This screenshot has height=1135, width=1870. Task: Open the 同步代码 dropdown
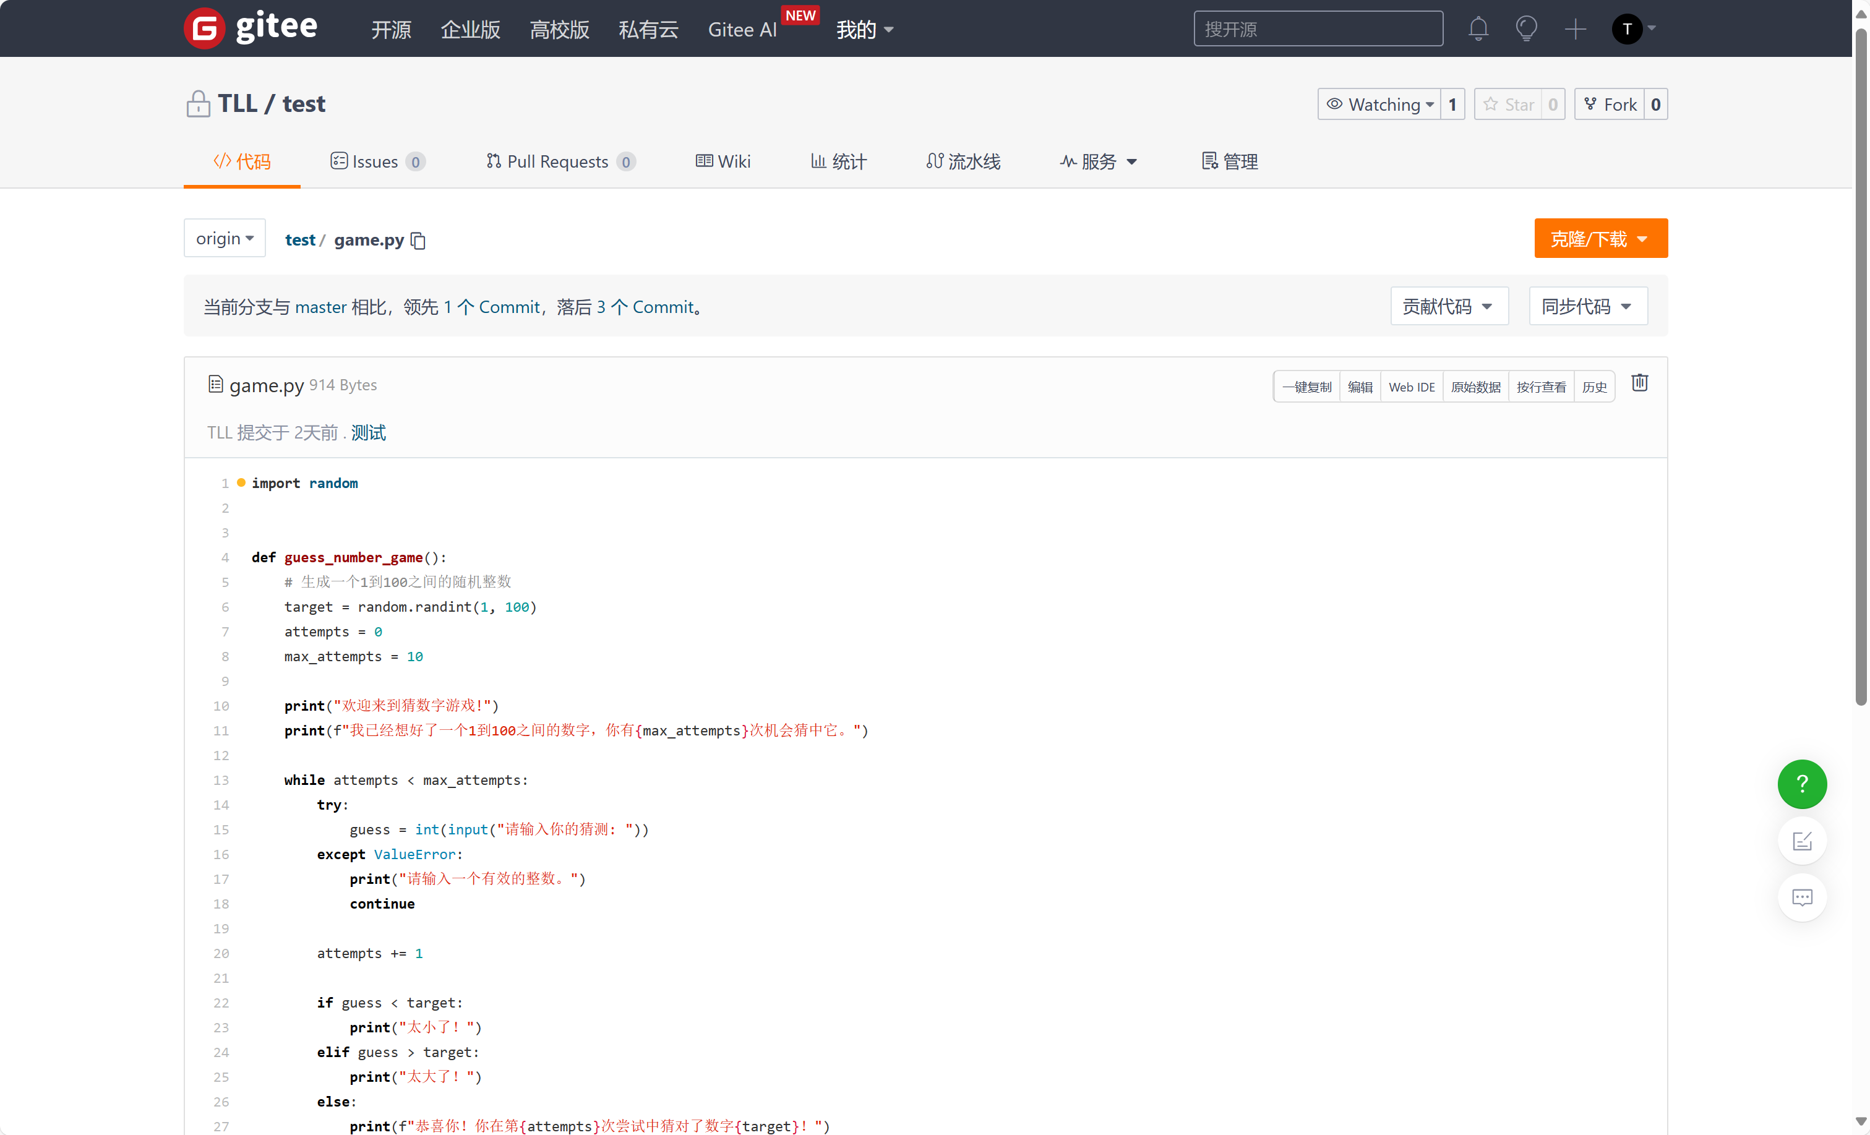click(1587, 307)
